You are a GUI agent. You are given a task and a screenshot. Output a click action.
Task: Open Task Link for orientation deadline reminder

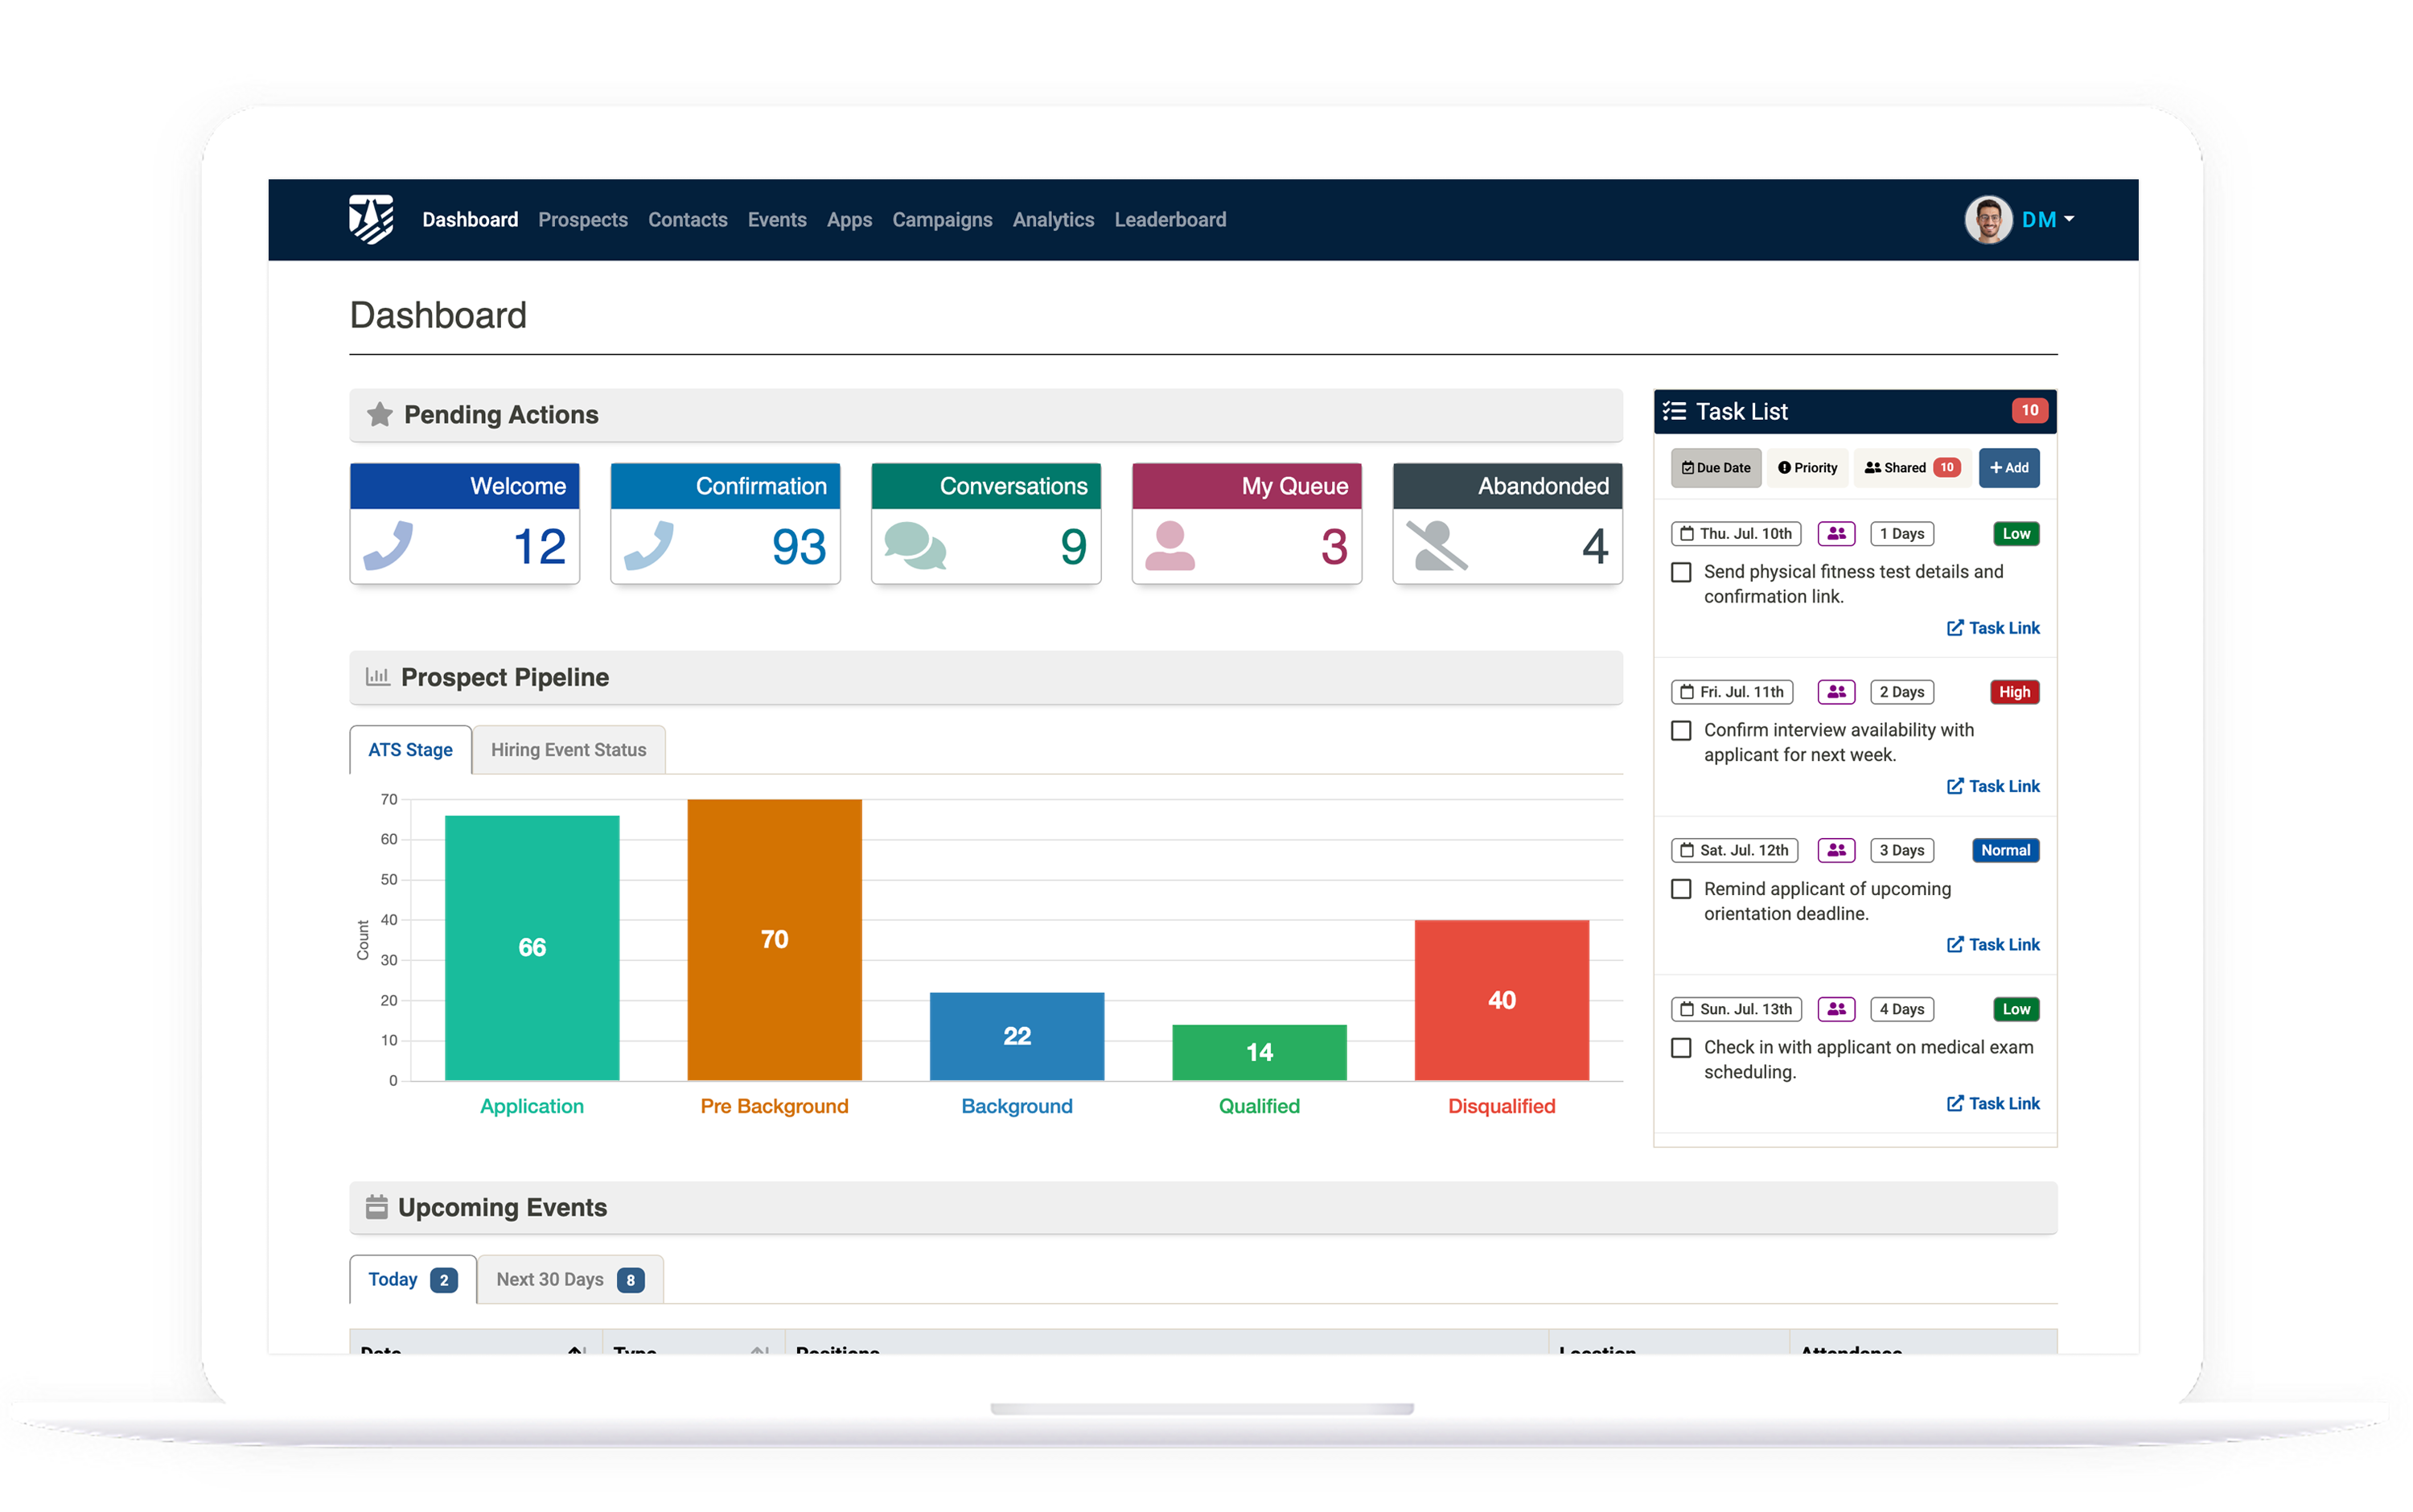tap(1993, 945)
